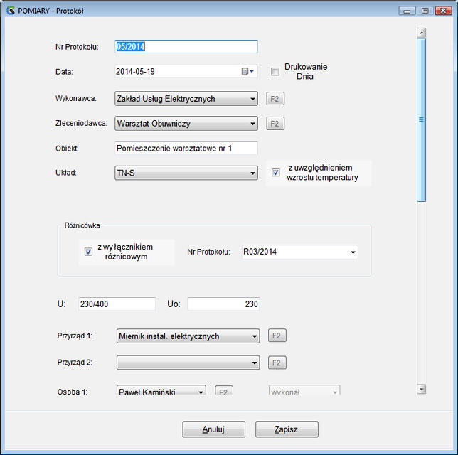Viewport: 458px width, 455px height.
Task: Expand the Układ TN-S dropdown
Action: click(186, 173)
